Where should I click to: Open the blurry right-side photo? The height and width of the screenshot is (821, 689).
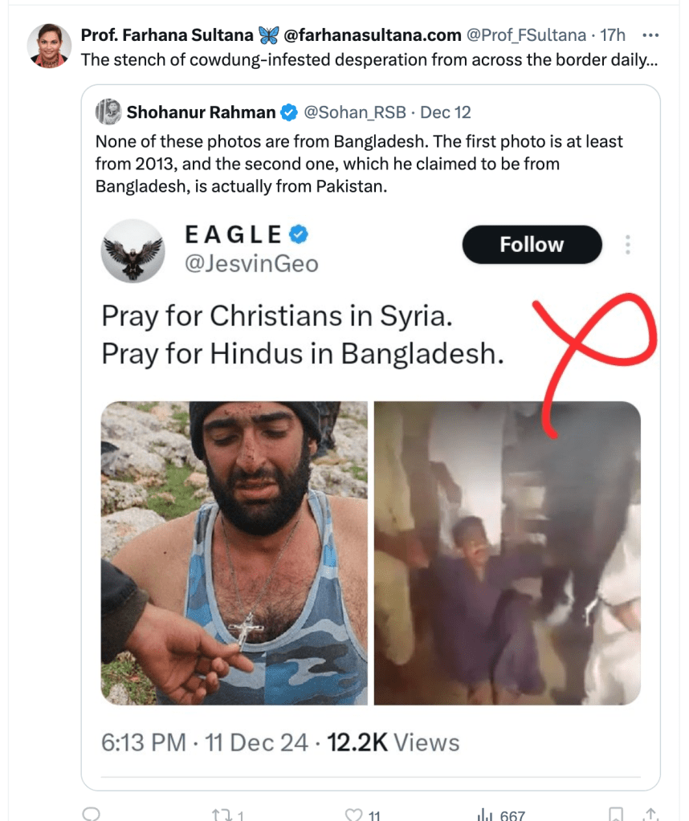click(508, 553)
